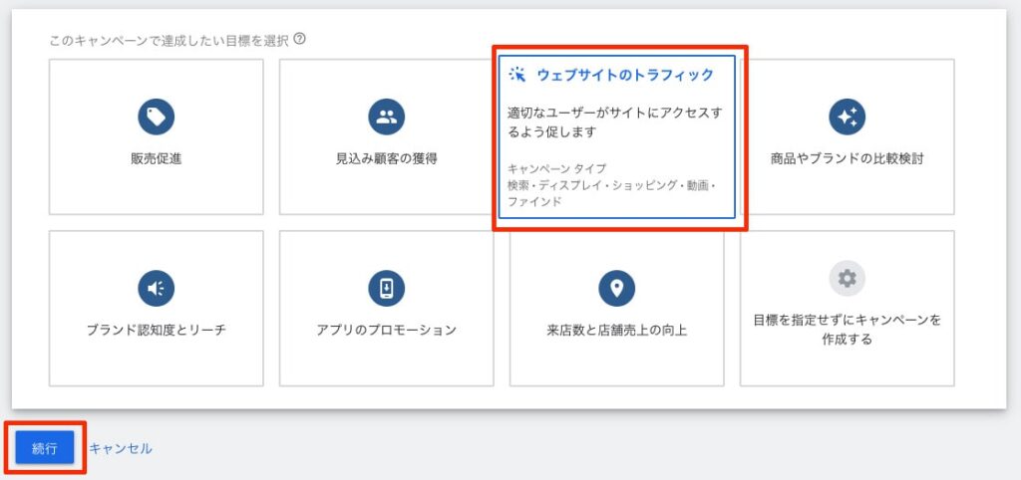Click the gray gear icon for no-goal campaign
This screenshot has width=1021, height=480.
click(x=848, y=279)
